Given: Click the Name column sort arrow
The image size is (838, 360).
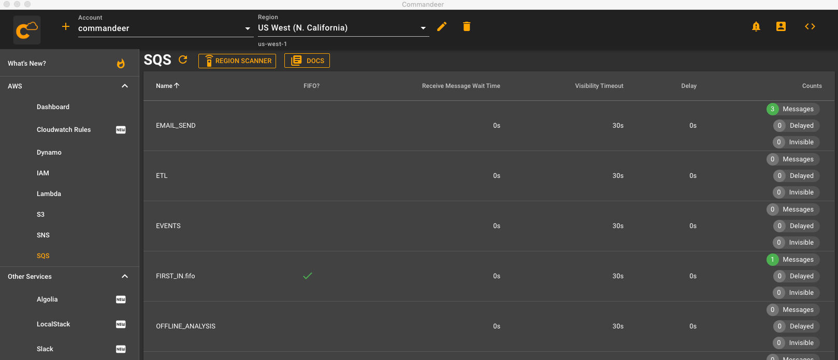Looking at the screenshot, I should click(177, 86).
